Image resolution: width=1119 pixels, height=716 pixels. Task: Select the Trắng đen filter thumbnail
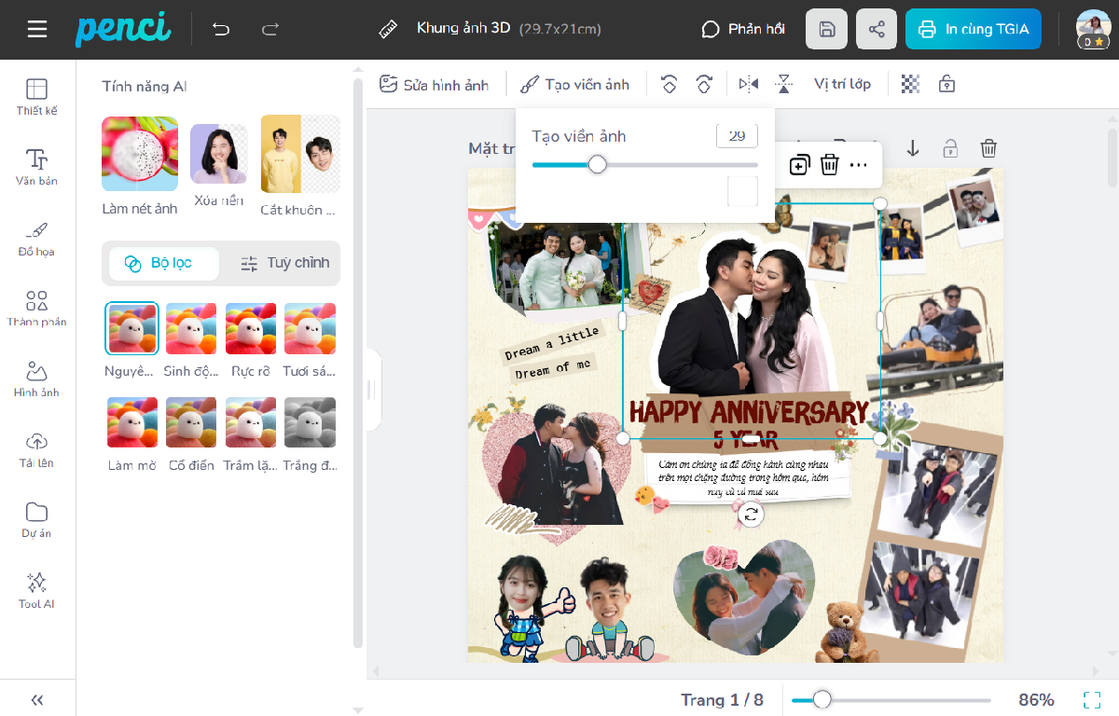pyautogui.click(x=311, y=423)
